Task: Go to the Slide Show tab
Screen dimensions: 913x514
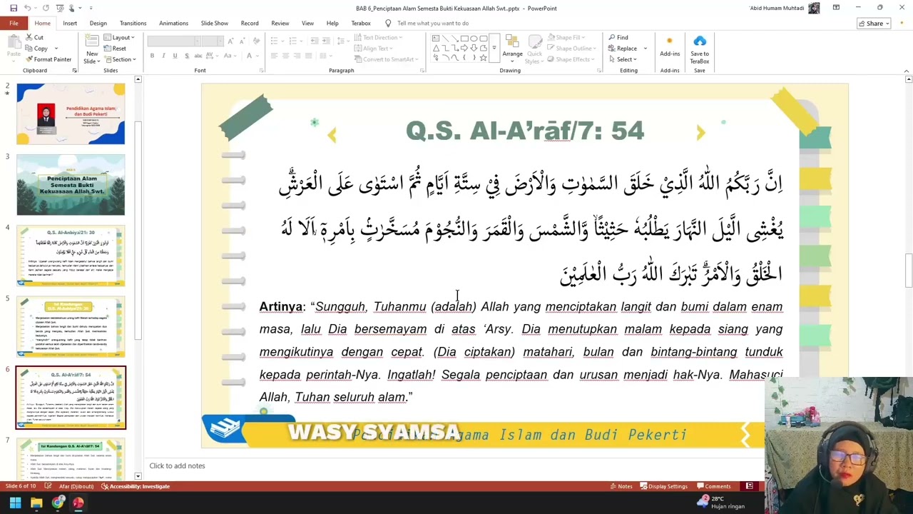Action: pos(214,23)
